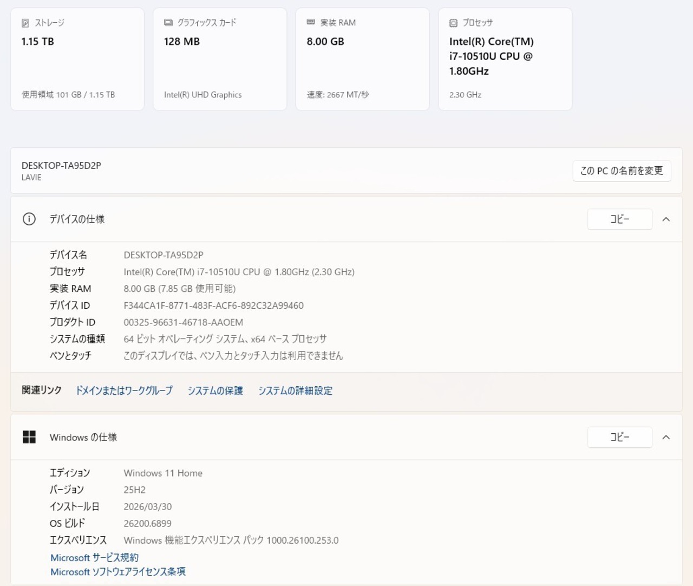Open the システムの保護 link
The height and width of the screenshot is (586, 693).
(215, 390)
